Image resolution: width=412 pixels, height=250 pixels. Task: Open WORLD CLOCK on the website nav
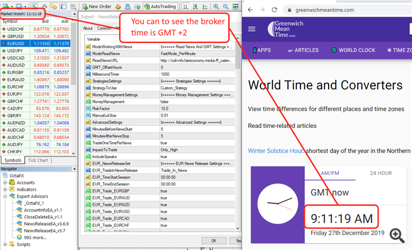pos(353,50)
